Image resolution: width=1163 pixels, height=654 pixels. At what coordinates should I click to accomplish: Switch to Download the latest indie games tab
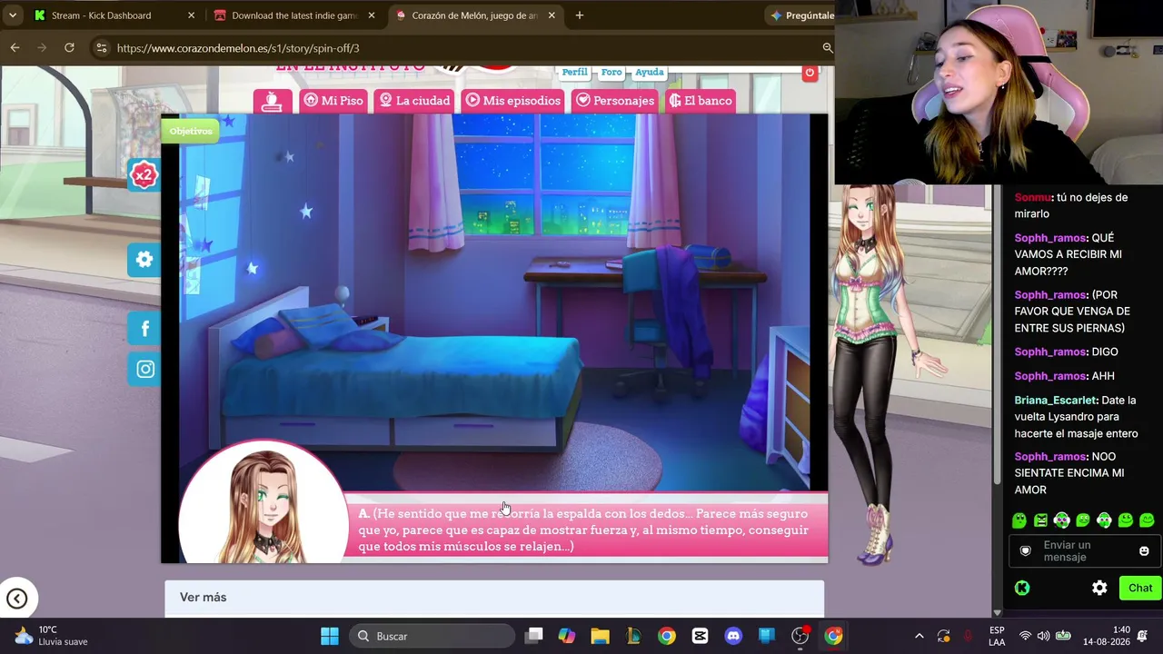[294, 15]
